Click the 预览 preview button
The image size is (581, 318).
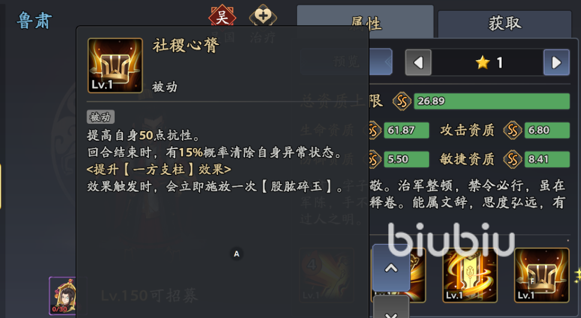346,61
